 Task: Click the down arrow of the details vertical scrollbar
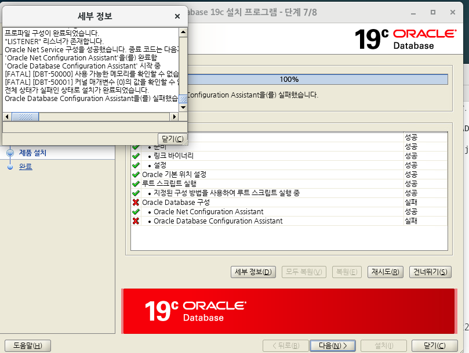pos(183,107)
